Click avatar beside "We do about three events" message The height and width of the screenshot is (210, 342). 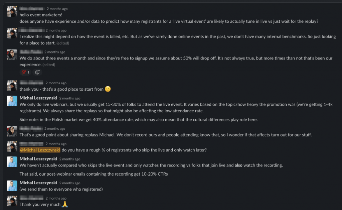click(x=12, y=55)
